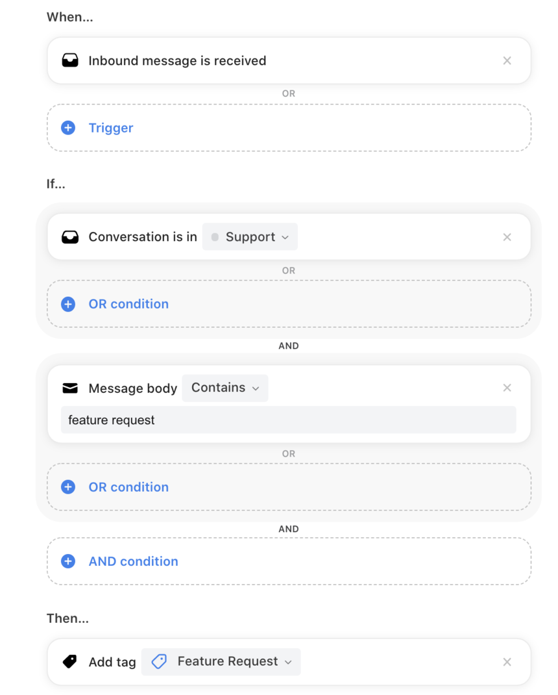Add OR condition under Conversation is in
This screenshot has height=695, width=558.
coord(289,304)
